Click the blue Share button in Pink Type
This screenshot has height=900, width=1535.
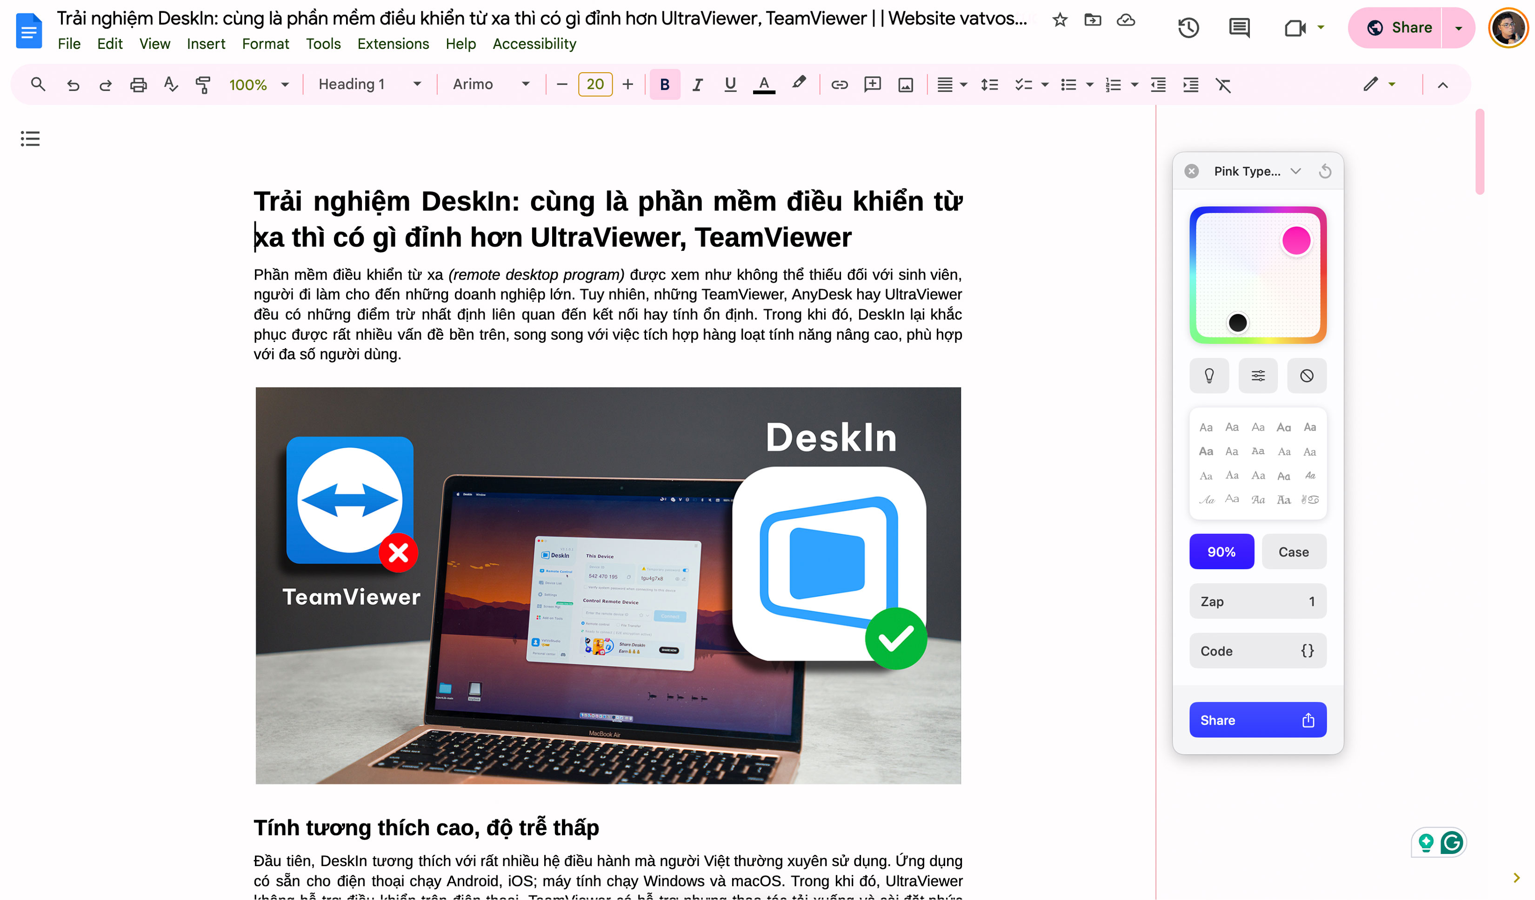1258,720
